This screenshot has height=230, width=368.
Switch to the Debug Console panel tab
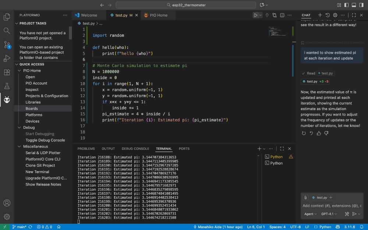tap(135, 149)
